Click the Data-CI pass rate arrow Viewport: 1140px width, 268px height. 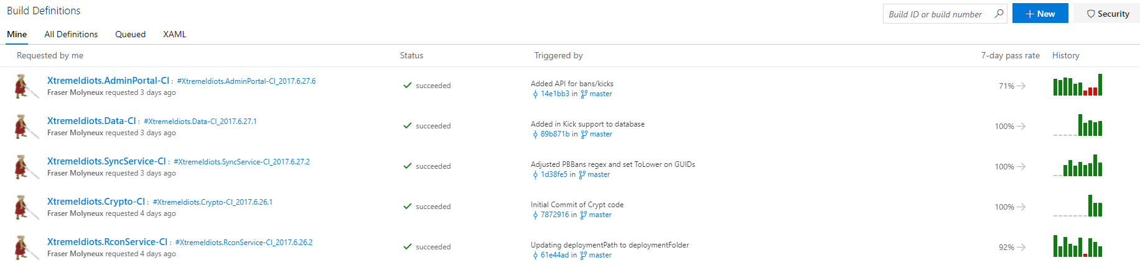(x=1021, y=127)
